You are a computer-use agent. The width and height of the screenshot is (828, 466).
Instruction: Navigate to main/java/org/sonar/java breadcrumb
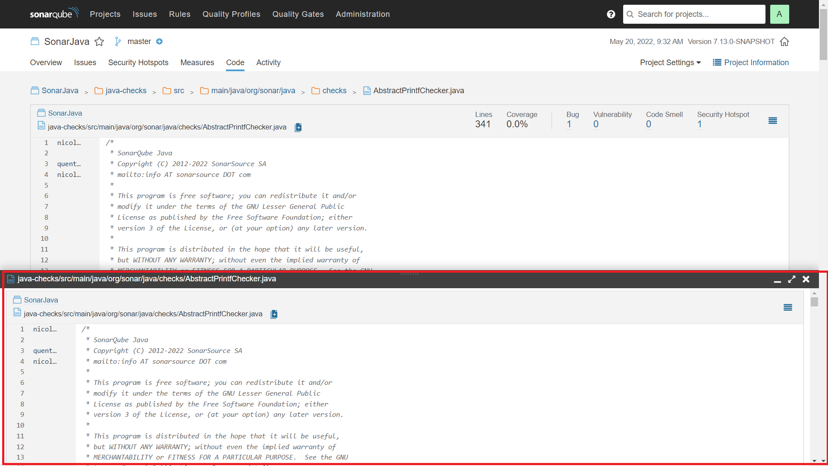tap(253, 91)
